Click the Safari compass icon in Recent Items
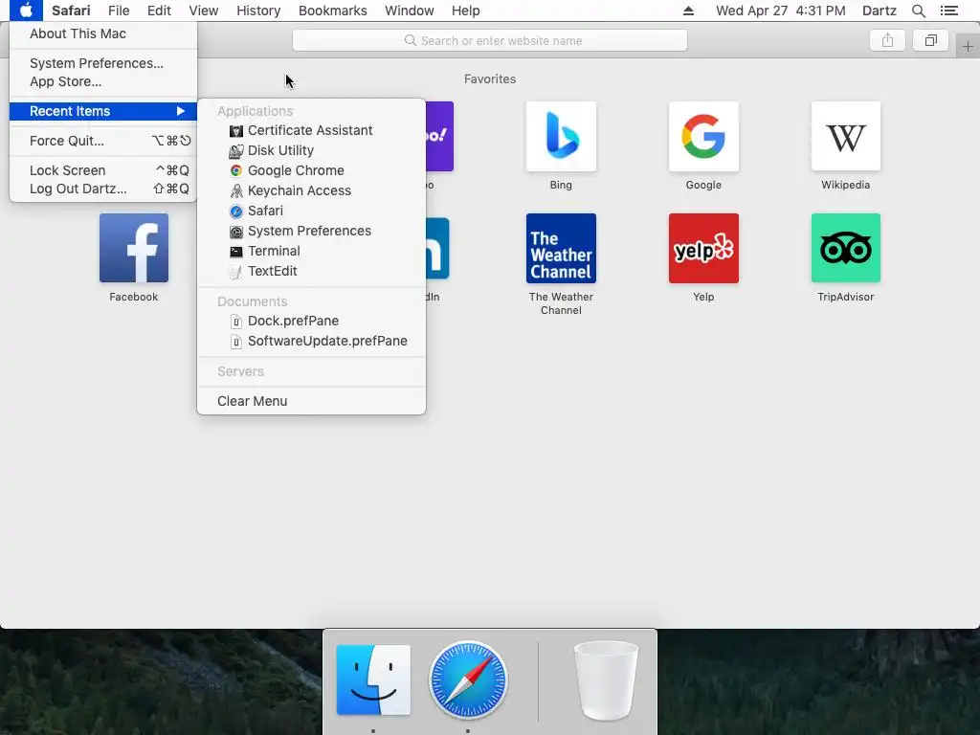The image size is (980, 735). pyautogui.click(x=236, y=212)
